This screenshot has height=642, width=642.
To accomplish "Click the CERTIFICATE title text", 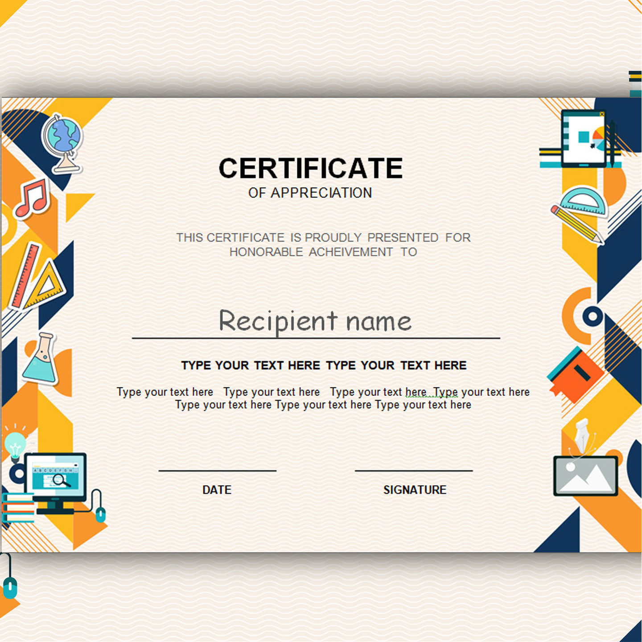I will coord(311,168).
